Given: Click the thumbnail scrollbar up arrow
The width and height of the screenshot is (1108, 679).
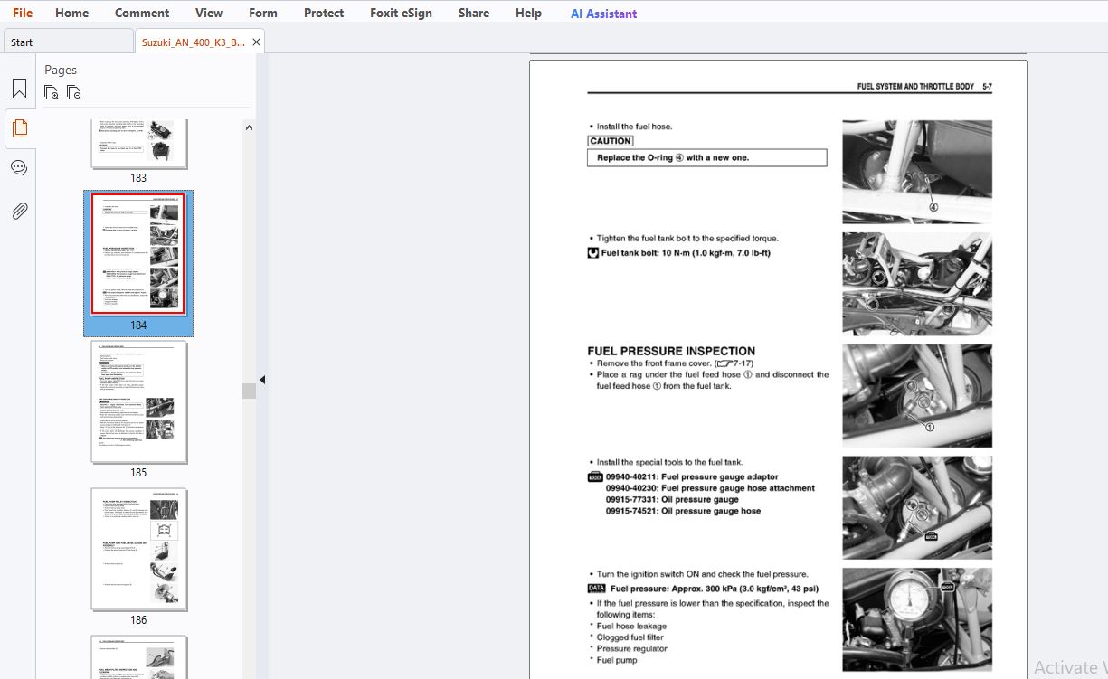Looking at the screenshot, I should 250,127.
